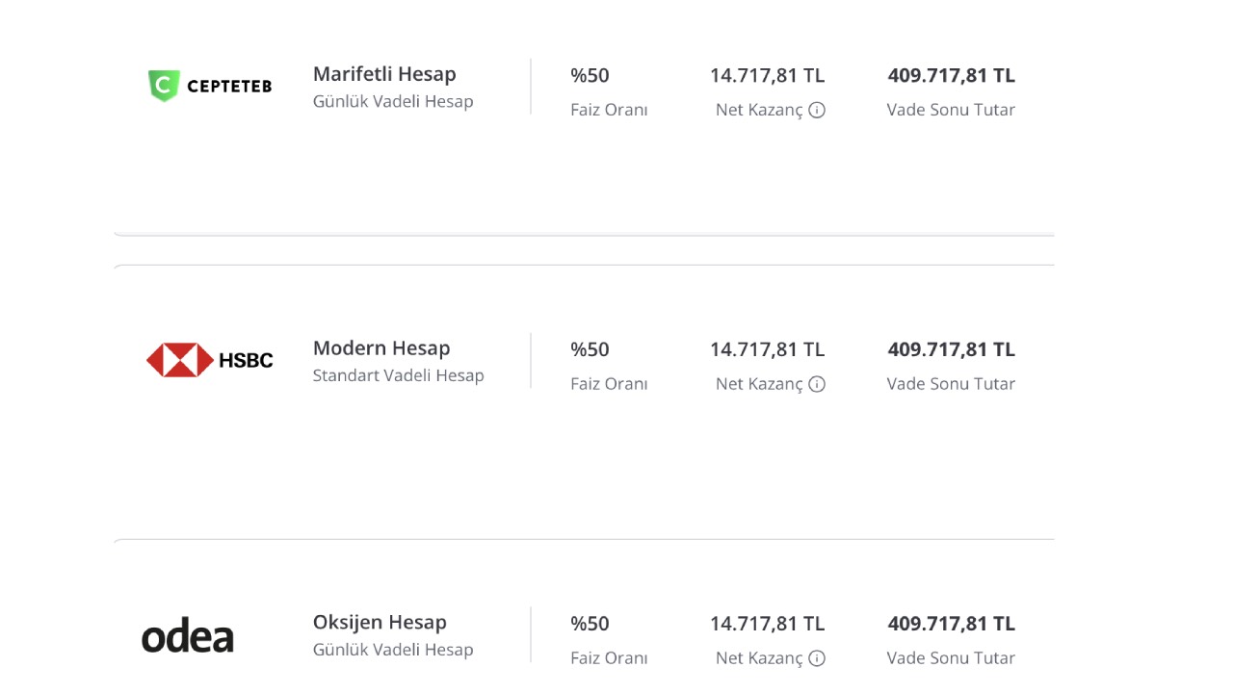Image resolution: width=1233 pixels, height=693 pixels.
Task: Open the Marifetli Hesap account title
Action: (x=384, y=74)
